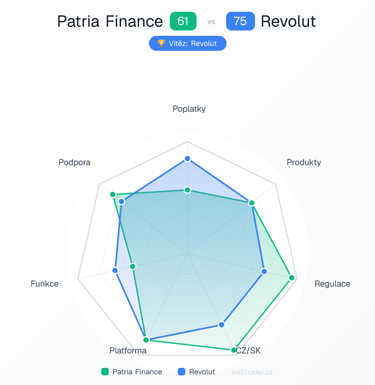Image resolution: width=375 pixels, height=385 pixels.
Task: Click the Funkce axis label
Action: (x=44, y=283)
